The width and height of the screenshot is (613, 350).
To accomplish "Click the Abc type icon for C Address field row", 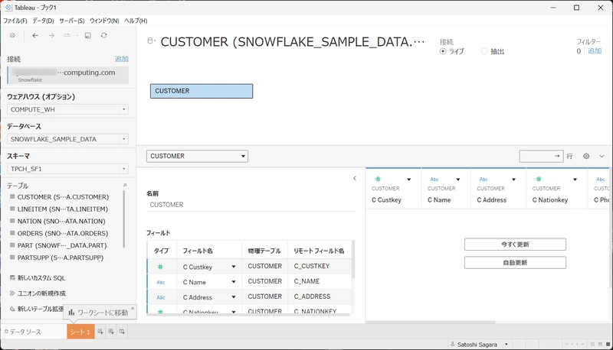I will click(161, 297).
